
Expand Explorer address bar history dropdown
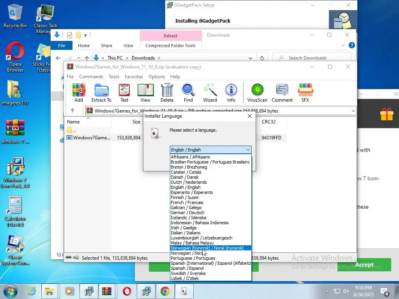(251, 58)
